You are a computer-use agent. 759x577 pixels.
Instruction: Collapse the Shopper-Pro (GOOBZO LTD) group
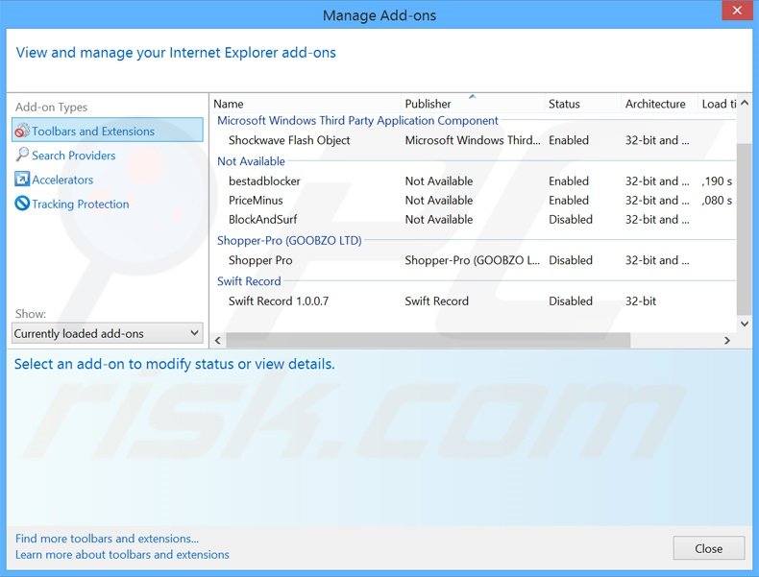point(289,240)
